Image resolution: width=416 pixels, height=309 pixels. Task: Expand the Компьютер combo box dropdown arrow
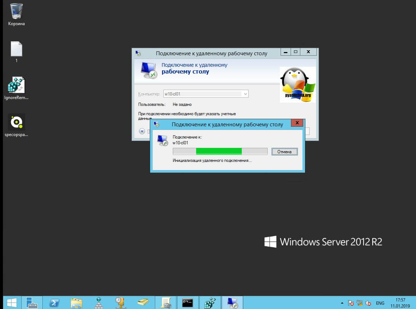click(245, 94)
